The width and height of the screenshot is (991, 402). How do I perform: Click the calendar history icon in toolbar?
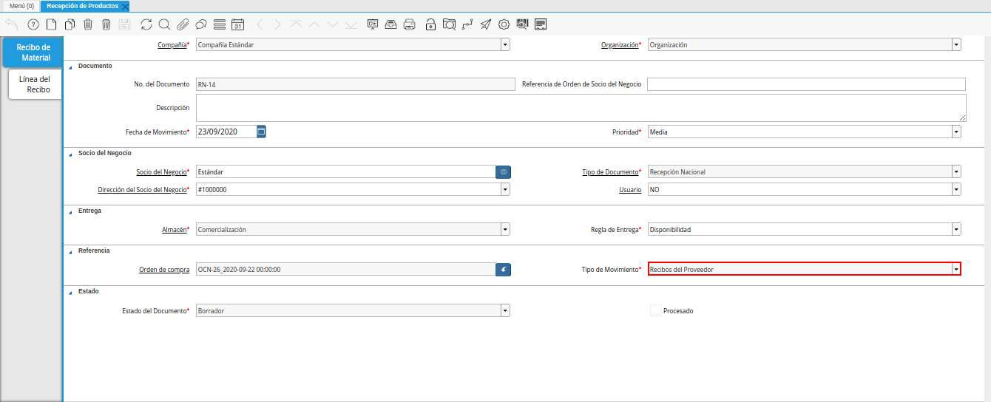click(x=237, y=24)
